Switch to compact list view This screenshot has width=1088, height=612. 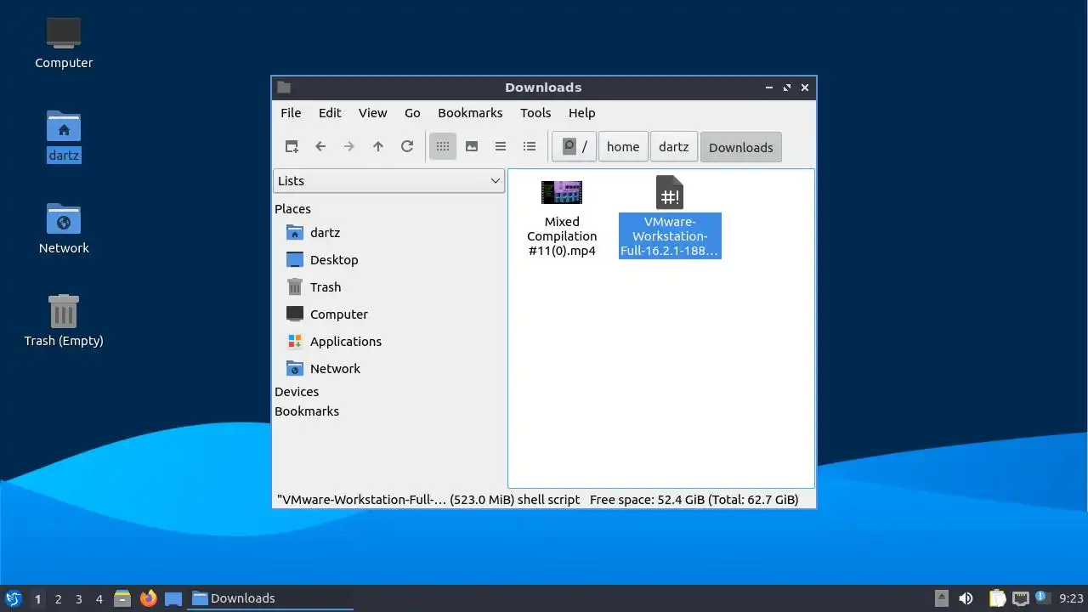tap(501, 146)
